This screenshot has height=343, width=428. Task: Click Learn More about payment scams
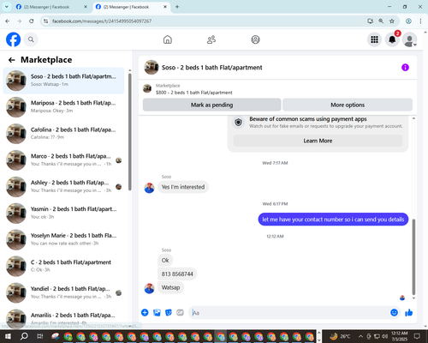point(318,141)
